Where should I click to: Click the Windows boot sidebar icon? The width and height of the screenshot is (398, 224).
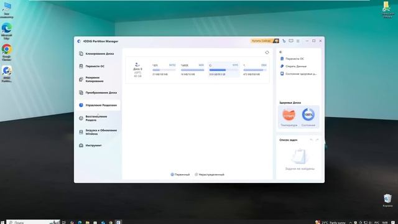[x=81, y=132]
